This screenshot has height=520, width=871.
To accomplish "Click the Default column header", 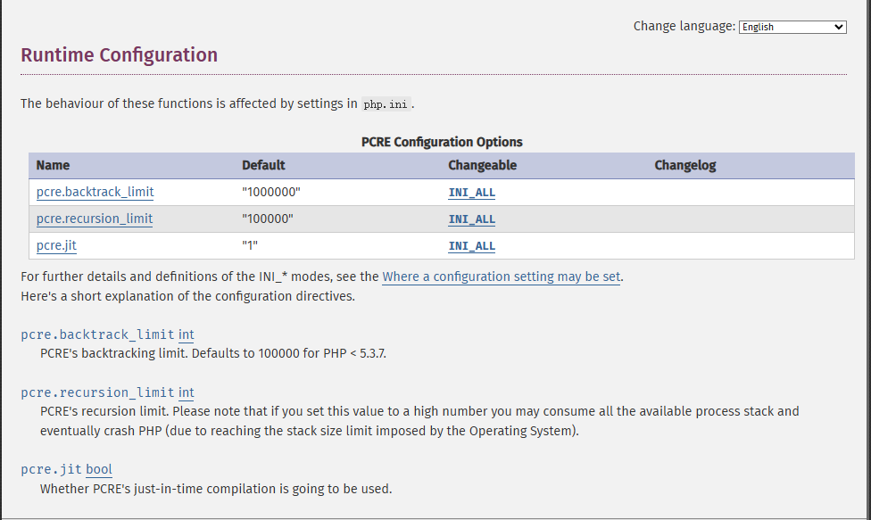I will (x=263, y=165).
